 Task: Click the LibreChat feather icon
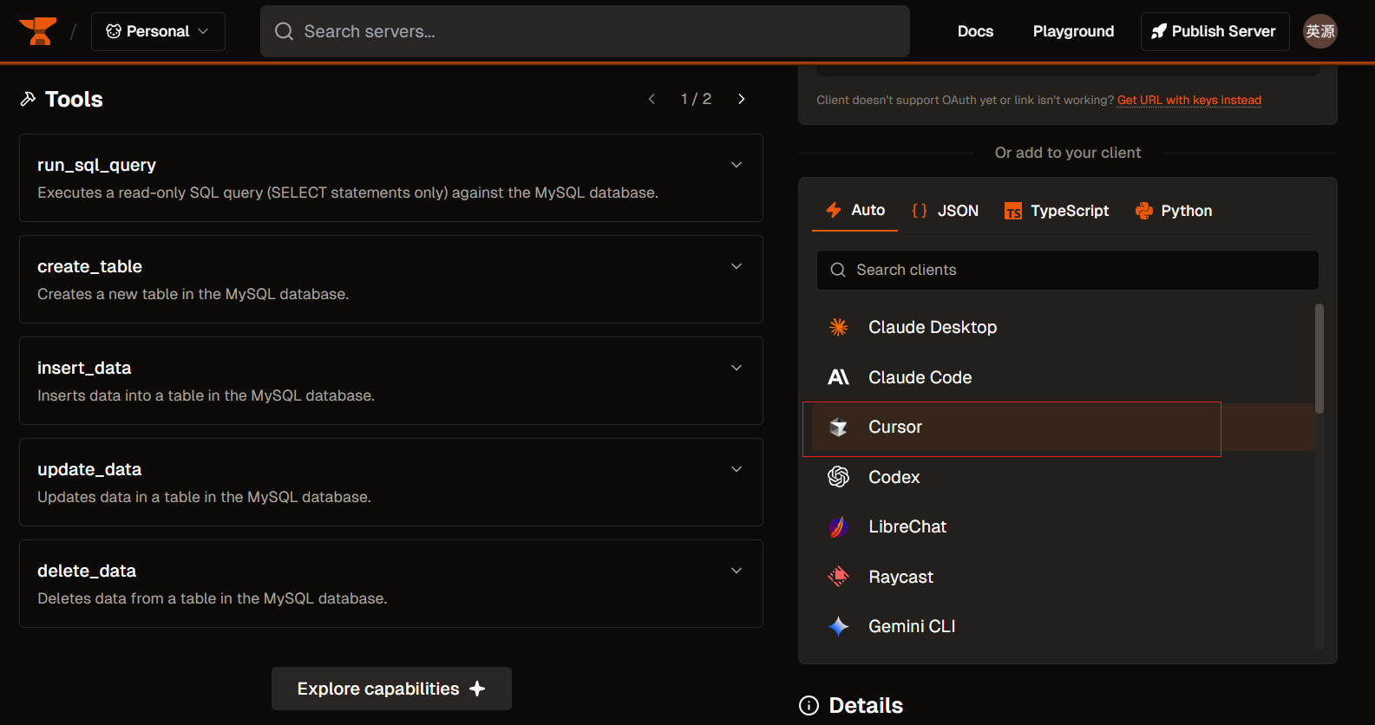pyautogui.click(x=838, y=526)
